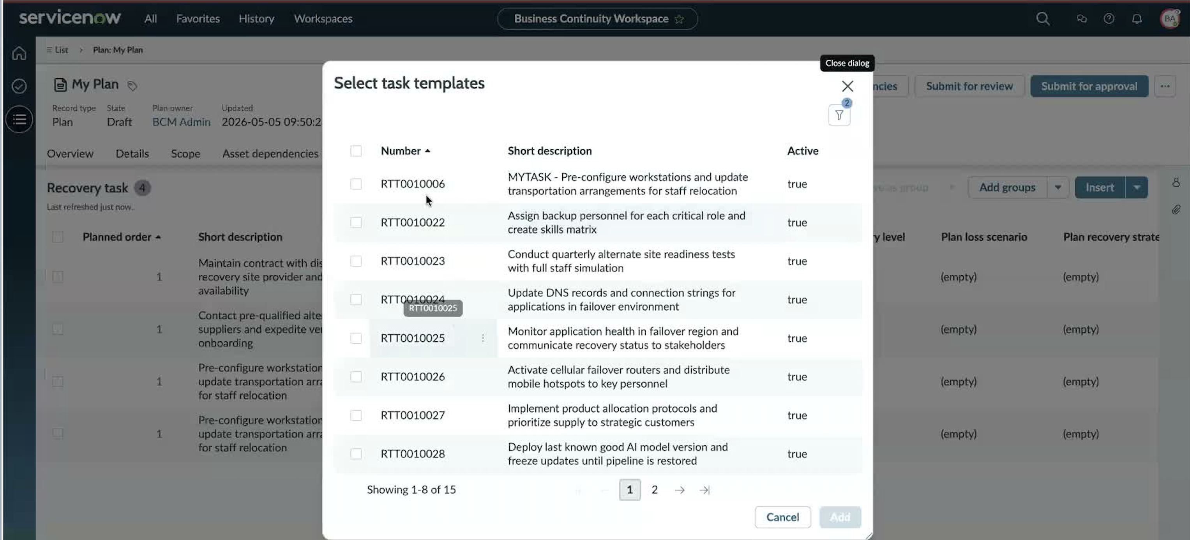Viewport: 1190px width, 540px height.
Task: Check the RTT0010022 template row
Action: (x=356, y=222)
